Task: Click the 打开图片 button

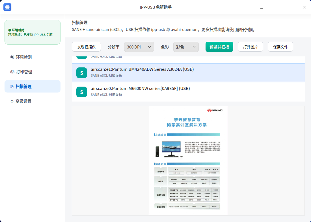Action: [x=250, y=47]
